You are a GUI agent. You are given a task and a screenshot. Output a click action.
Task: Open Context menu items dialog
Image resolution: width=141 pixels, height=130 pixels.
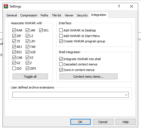pos(89,77)
